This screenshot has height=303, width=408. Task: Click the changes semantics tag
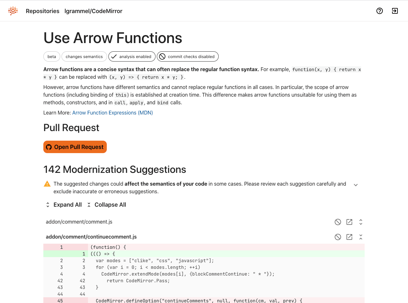tap(84, 56)
